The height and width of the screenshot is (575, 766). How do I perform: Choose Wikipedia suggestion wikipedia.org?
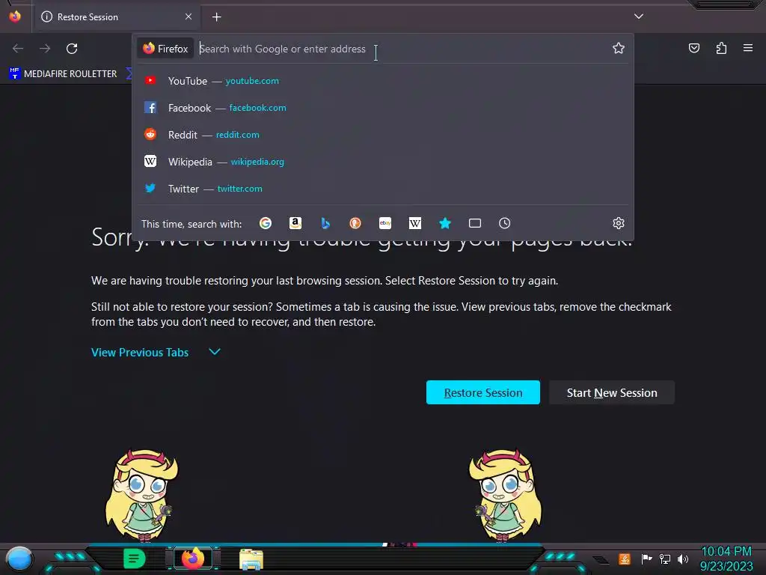coord(382,162)
